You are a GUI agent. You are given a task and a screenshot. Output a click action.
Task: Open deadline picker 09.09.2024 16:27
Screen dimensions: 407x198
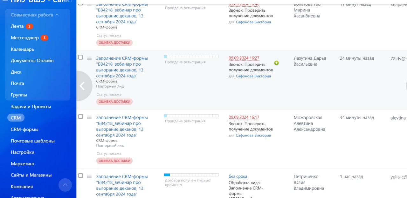(244, 58)
